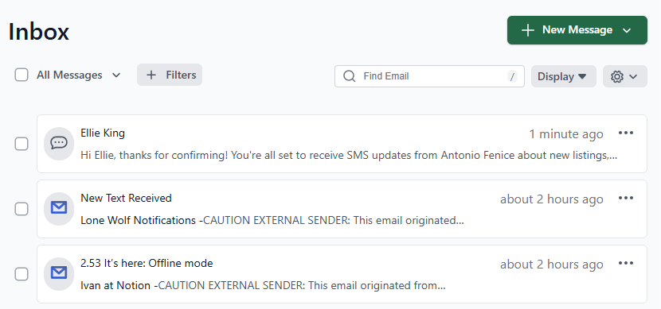661x309 pixels.
Task: Click the envelope icon for New Text Received
Action: [59, 209]
